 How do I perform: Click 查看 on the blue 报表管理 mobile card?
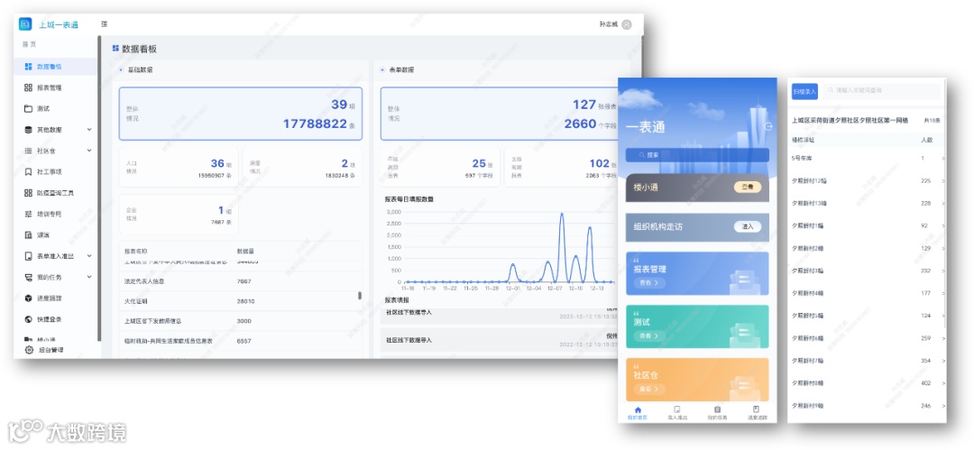(648, 282)
